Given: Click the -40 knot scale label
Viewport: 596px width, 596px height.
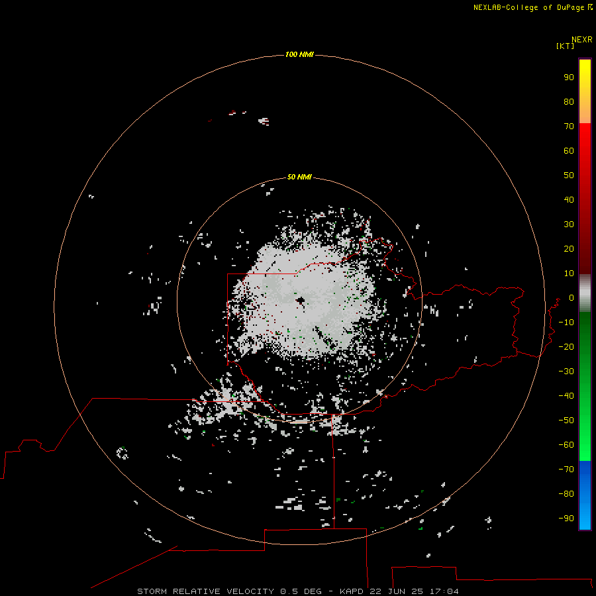Looking at the screenshot, I should (x=566, y=396).
